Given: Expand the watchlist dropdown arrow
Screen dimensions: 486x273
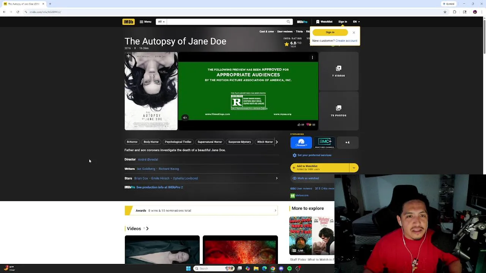Looking at the screenshot, I should [354, 168].
